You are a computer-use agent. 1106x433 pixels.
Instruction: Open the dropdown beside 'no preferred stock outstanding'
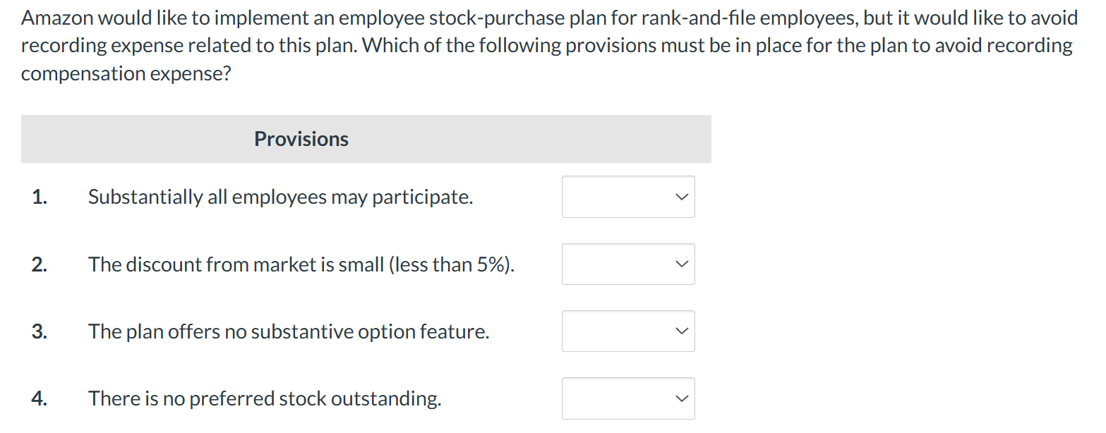coord(627,398)
